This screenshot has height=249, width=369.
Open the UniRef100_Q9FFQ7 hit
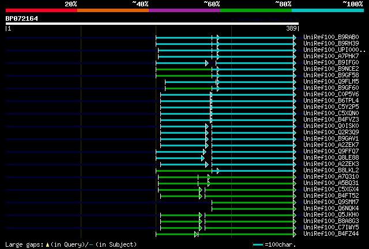tap(331, 152)
